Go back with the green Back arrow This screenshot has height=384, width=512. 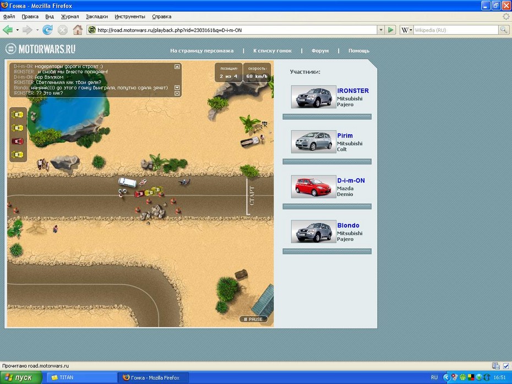[x=8, y=30]
